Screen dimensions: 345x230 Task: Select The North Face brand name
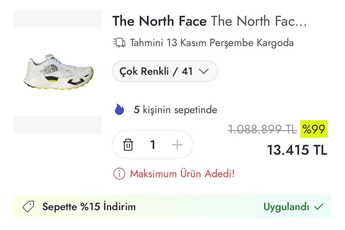coord(159,21)
